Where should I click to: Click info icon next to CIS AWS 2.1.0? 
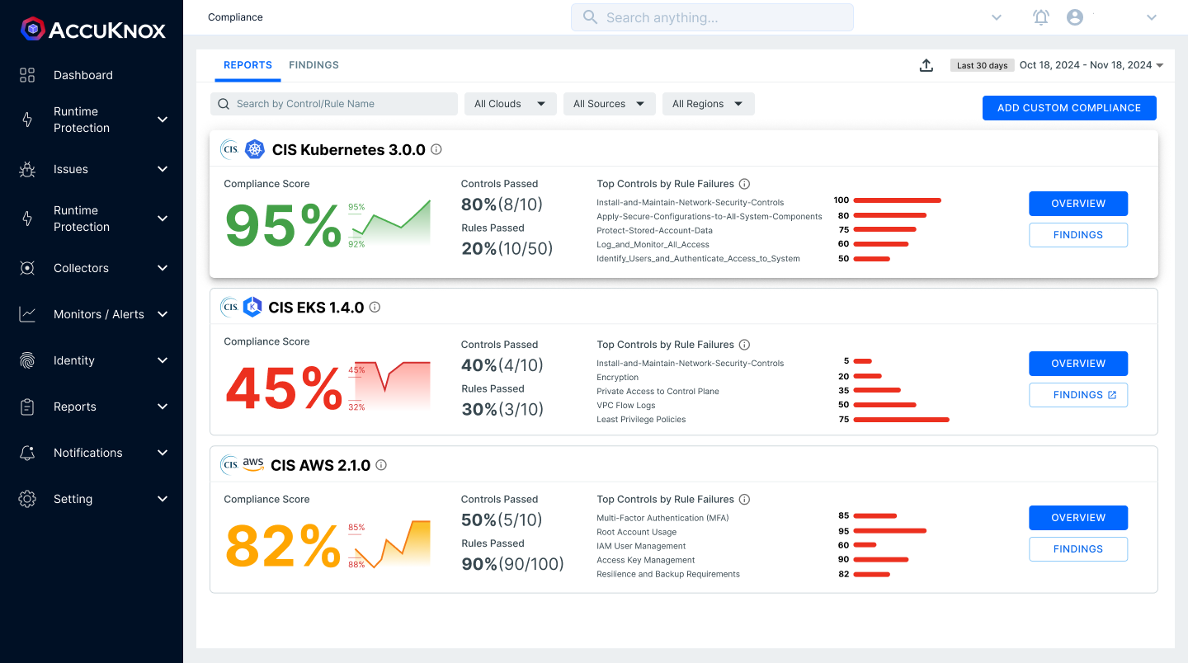381,464
